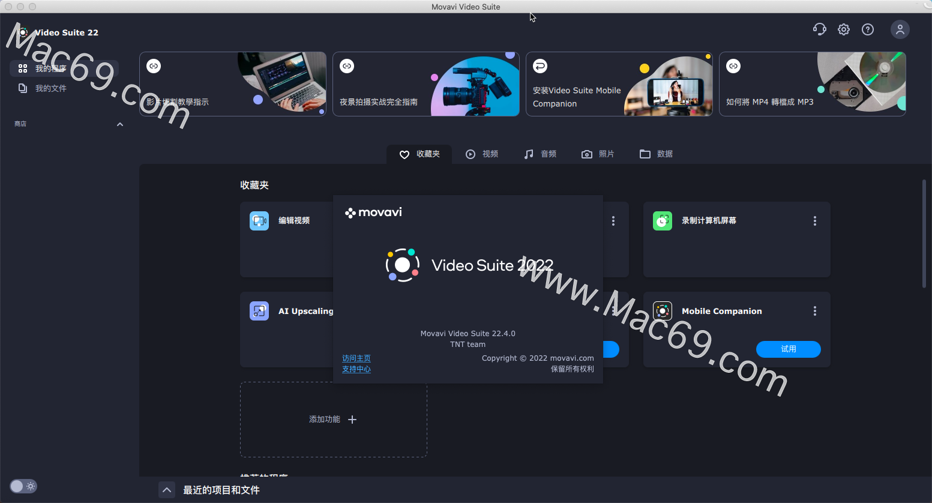This screenshot has height=503, width=932.
Task: Click the link icon on 夜景拍摄实战完全指南 card
Action: tap(347, 66)
